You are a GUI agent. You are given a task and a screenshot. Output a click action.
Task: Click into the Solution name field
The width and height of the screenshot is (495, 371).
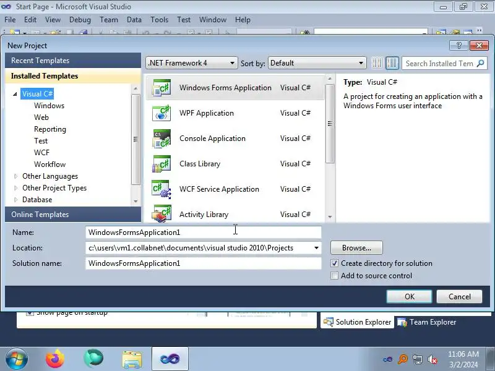[x=204, y=263]
